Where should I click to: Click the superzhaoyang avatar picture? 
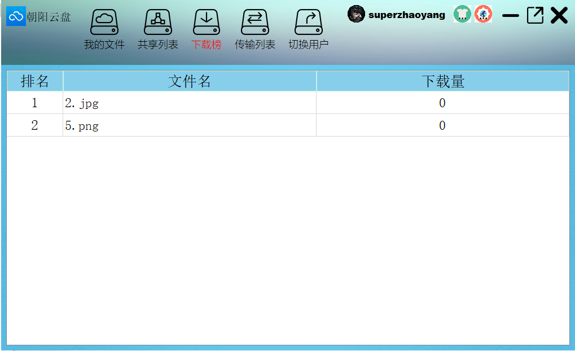pos(356,14)
